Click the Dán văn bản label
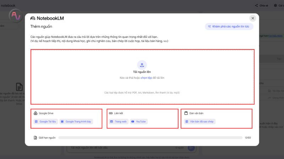Screen dimensions: 284x159 pos(196,113)
